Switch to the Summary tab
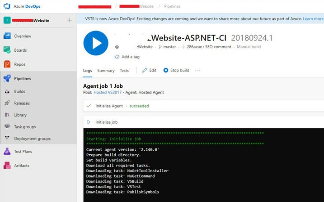Image resolution: width=324 pixels, height=202 pixels. 106,71
